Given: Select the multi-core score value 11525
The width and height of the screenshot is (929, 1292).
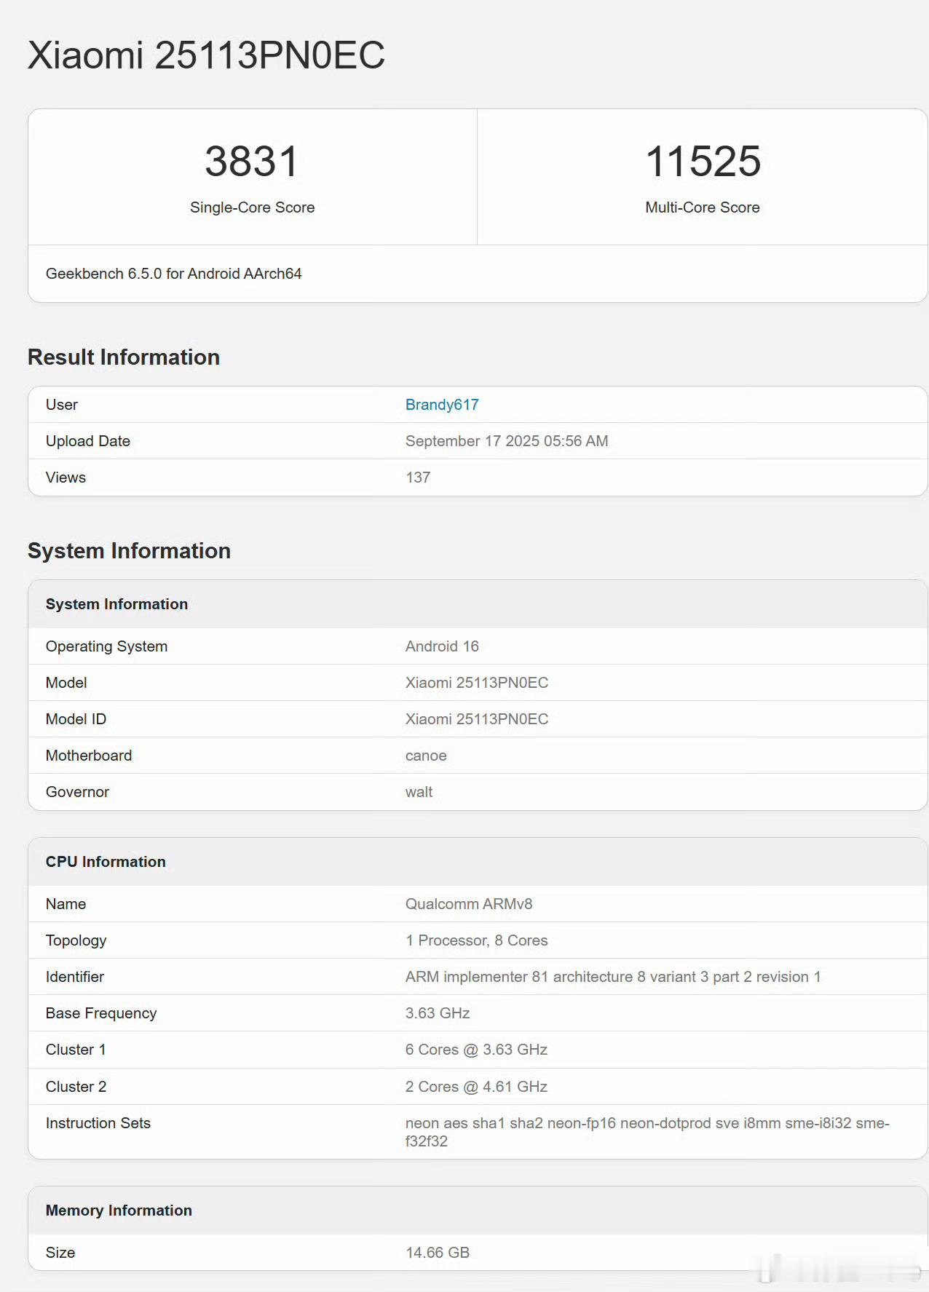Looking at the screenshot, I should (x=703, y=161).
